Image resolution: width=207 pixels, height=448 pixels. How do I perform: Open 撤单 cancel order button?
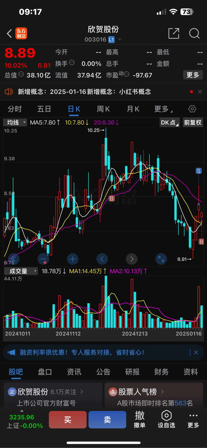140,419
